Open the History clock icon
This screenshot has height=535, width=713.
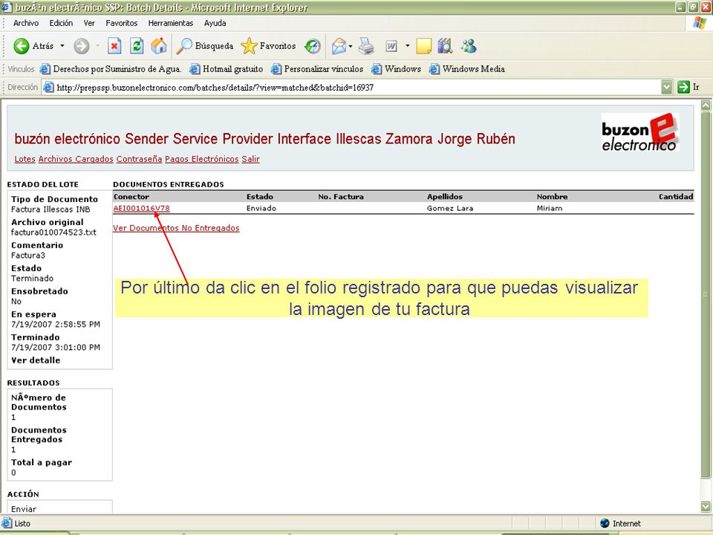[x=313, y=46]
